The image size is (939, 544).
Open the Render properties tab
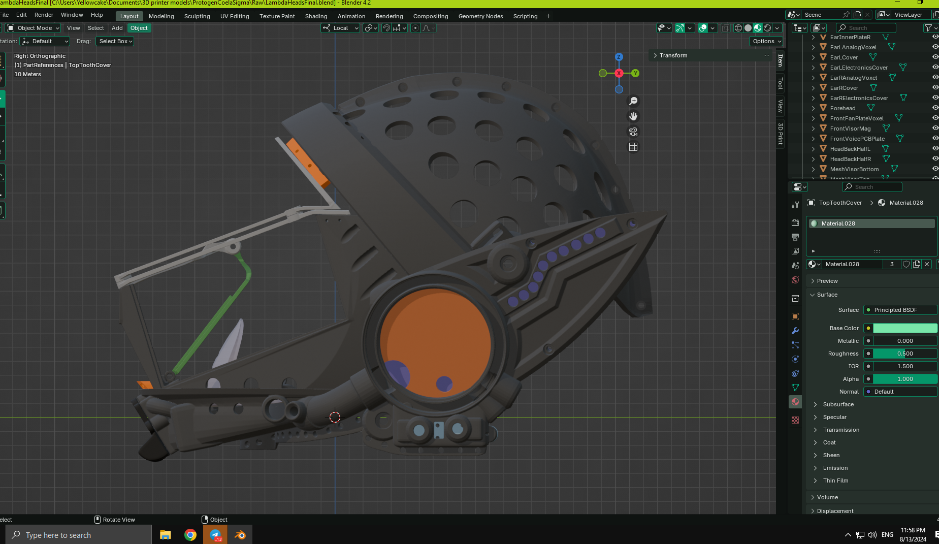795,223
